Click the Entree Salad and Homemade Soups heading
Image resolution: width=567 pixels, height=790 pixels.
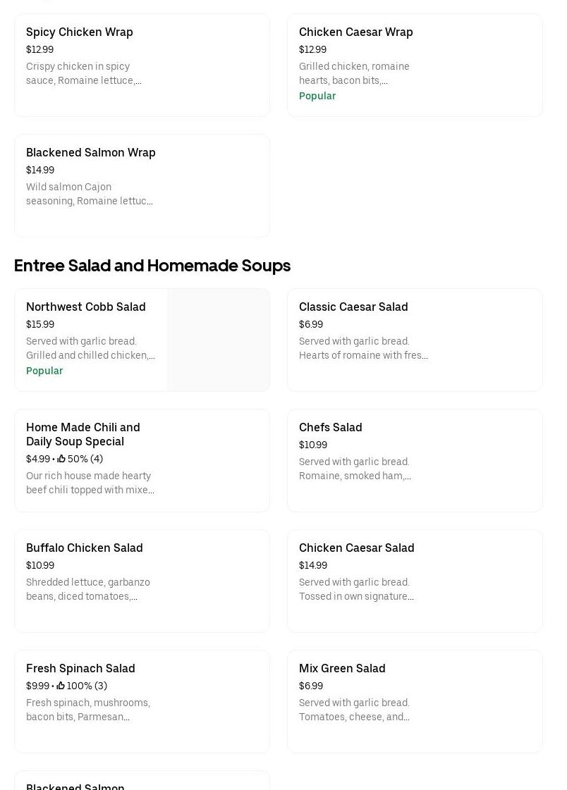[152, 266]
